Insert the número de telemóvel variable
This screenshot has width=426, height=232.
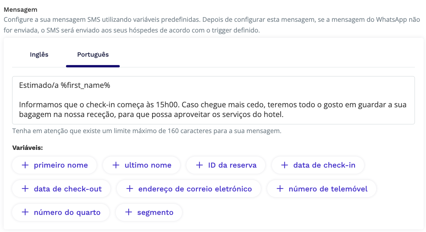coord(322,189)
